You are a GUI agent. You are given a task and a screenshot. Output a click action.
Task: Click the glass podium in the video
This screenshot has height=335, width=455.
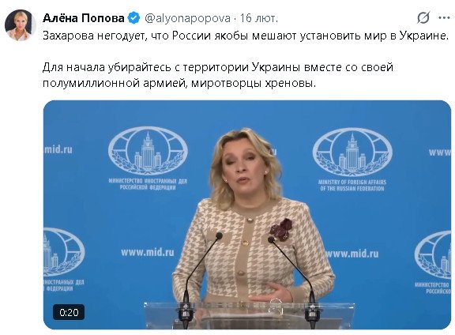point(249,316)
